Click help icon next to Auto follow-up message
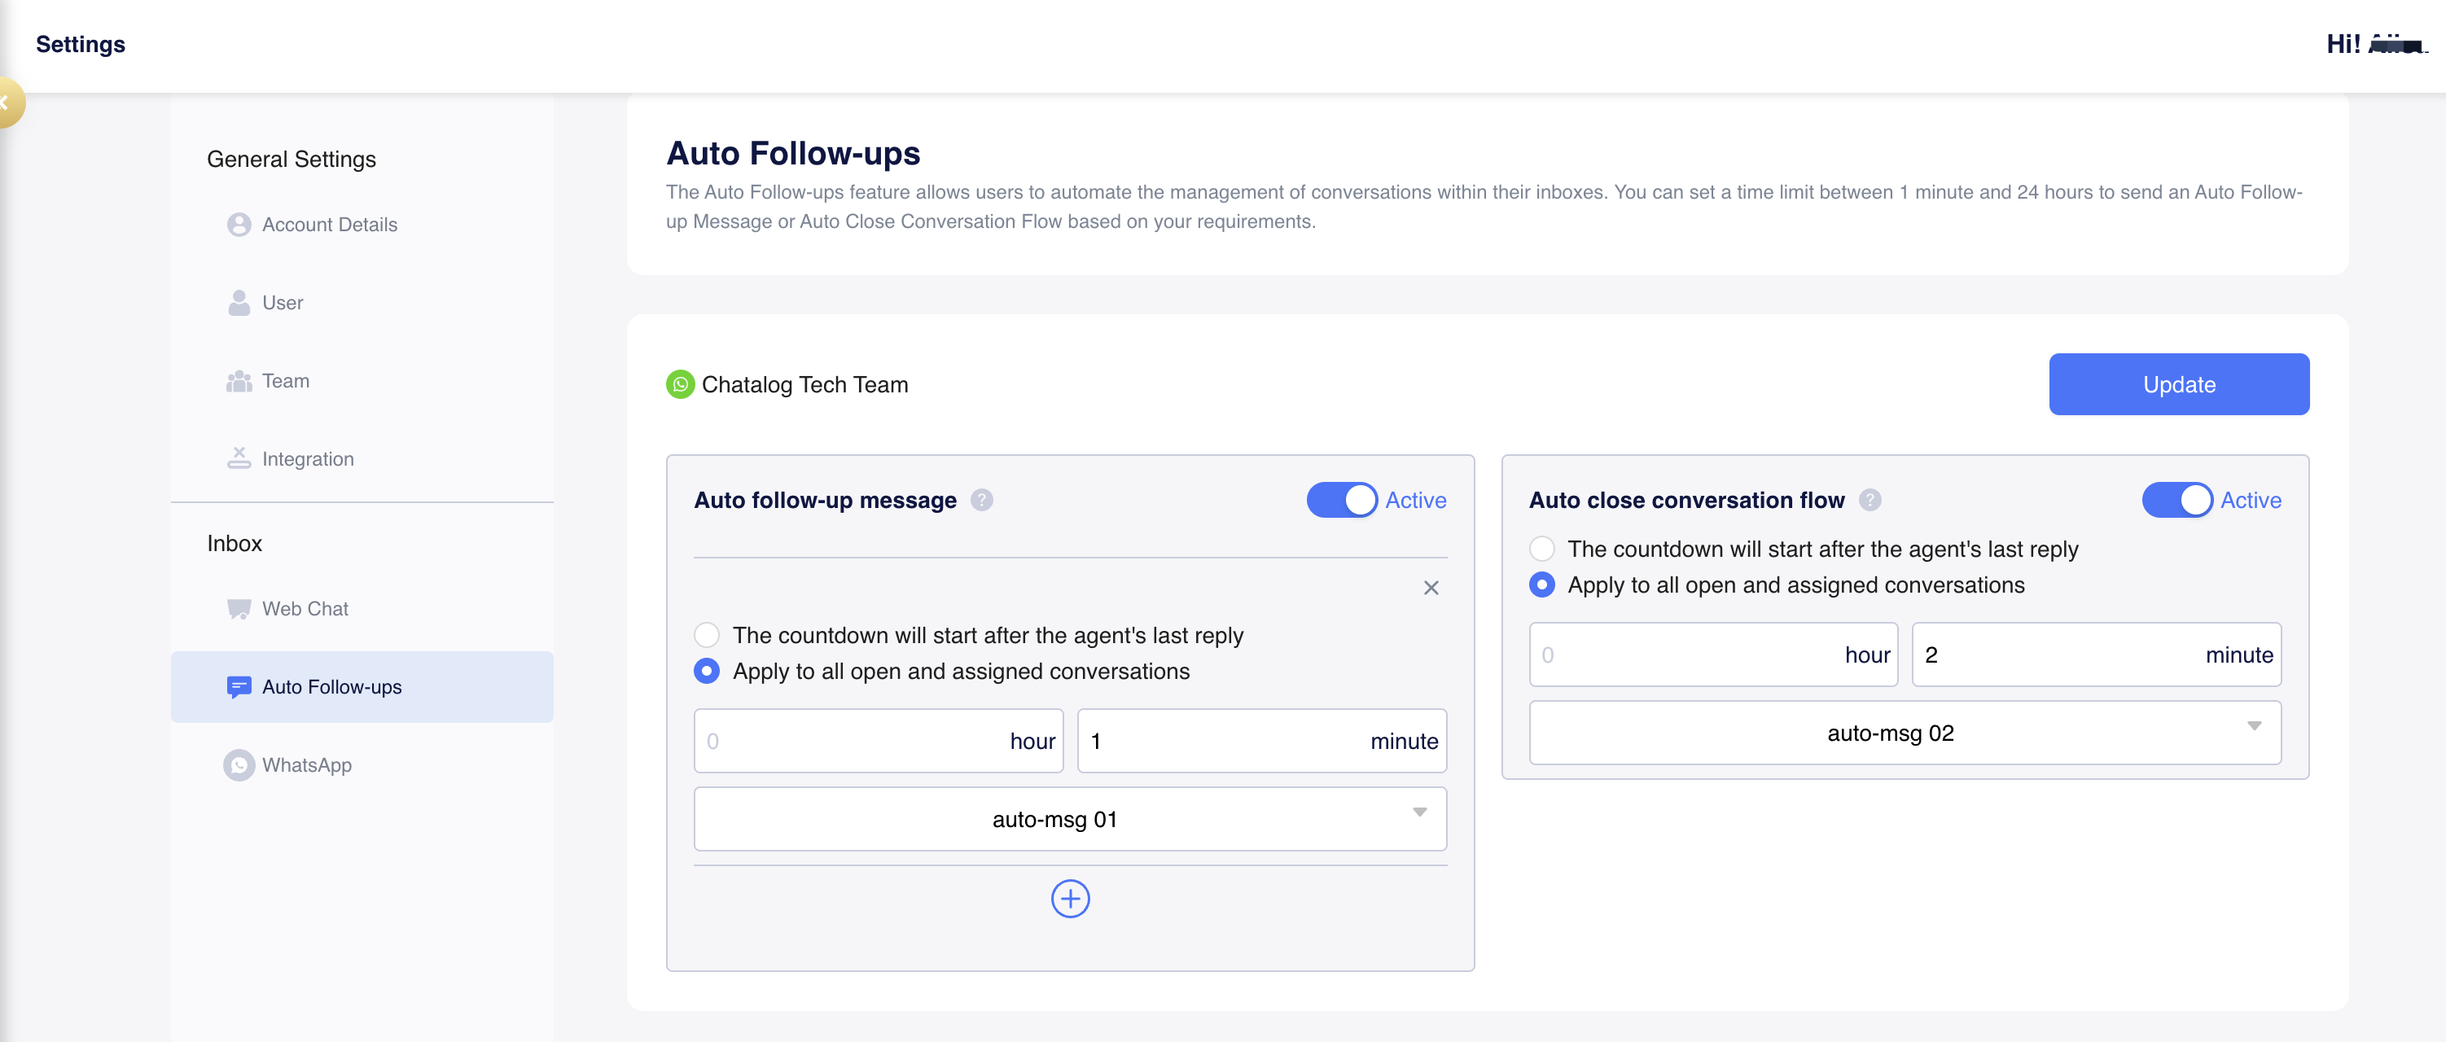This screenshot has width=2446, height=1042. [982, 500]
